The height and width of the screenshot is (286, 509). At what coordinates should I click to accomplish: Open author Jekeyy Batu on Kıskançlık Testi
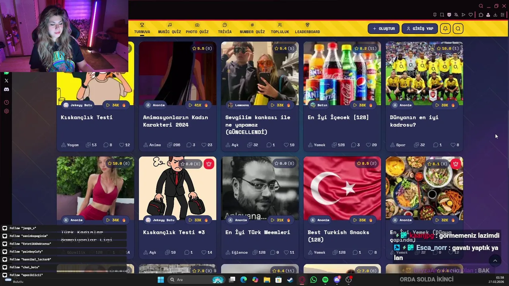[x=78, y=105]
